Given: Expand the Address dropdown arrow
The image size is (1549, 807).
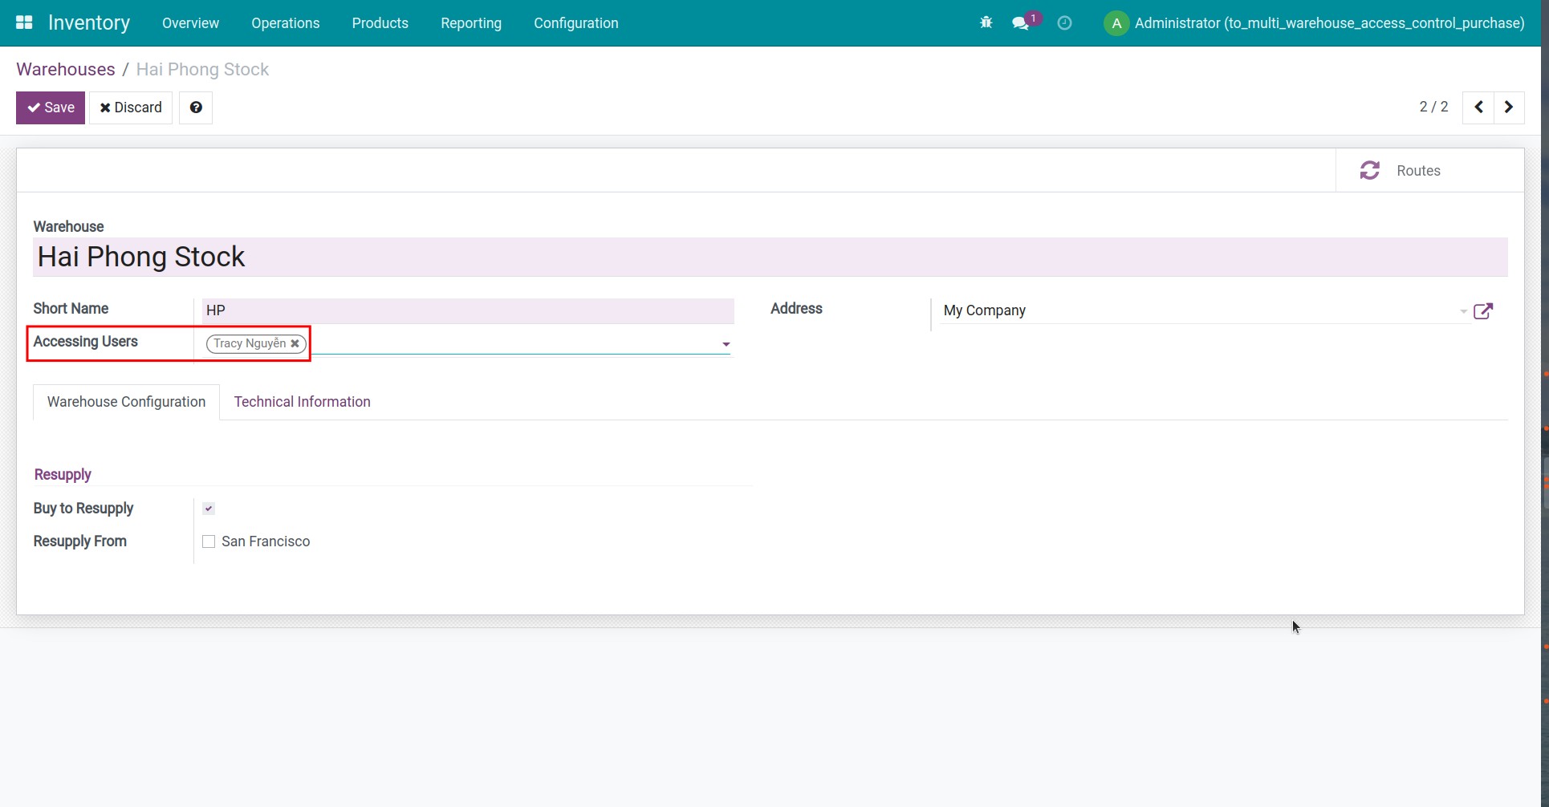Looking at the screenshot, I should coord(1463,311).
